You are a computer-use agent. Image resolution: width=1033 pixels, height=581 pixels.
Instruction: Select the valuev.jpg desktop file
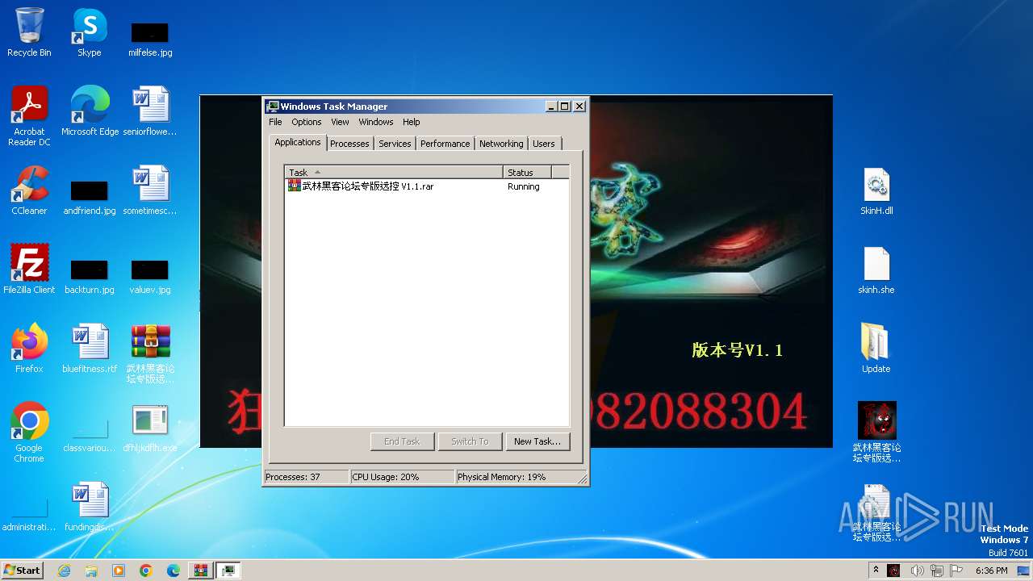[150, 276]
